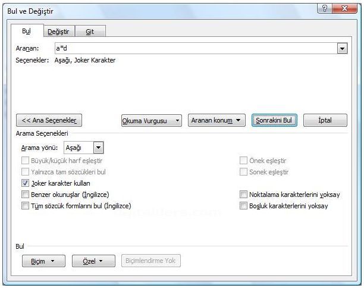Click into the Aranan search field
This screenshot has width=364, height=288.
click(196, 48)
